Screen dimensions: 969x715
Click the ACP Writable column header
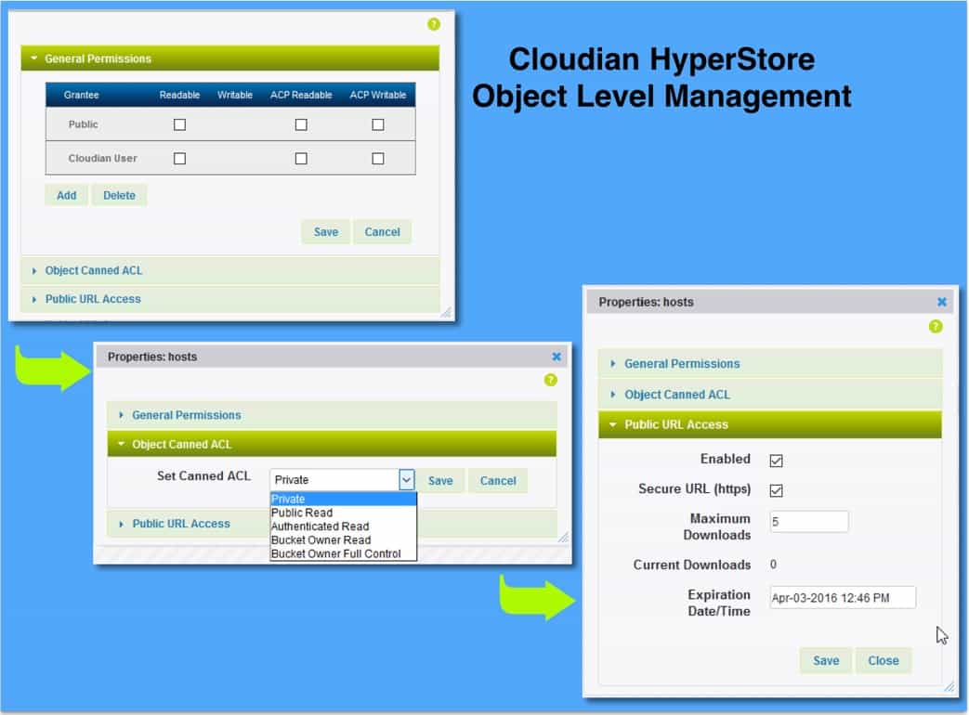[x=378, y=95]
